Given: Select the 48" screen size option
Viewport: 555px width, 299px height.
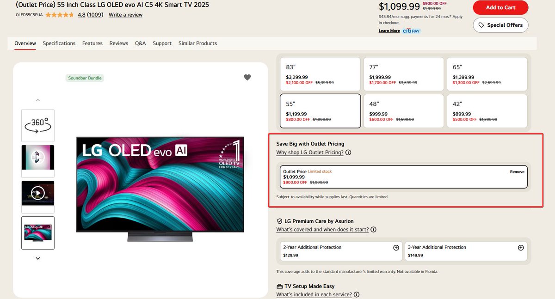Looking at the screenshot, I should pos(403,111).
